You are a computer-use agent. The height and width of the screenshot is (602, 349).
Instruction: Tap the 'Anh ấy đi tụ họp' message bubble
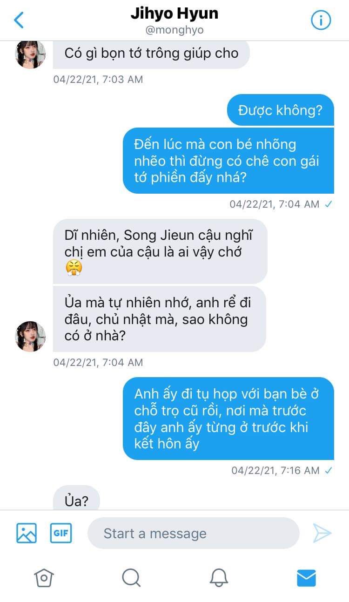228,419
